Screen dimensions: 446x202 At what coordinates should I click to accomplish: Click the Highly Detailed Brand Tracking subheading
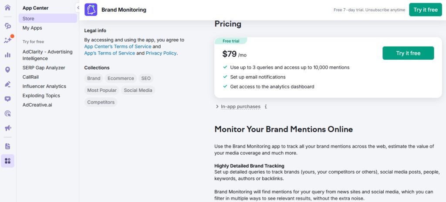[x=249, y=166]
